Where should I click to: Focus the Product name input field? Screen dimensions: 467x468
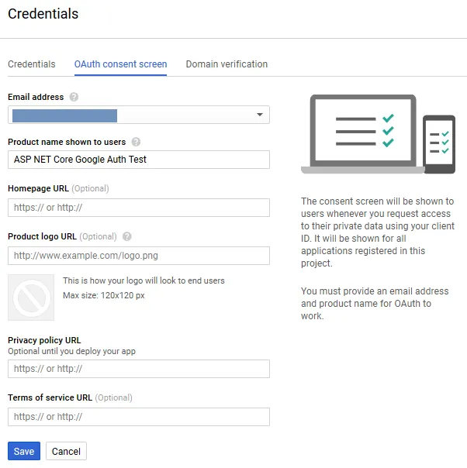(139, 160)
